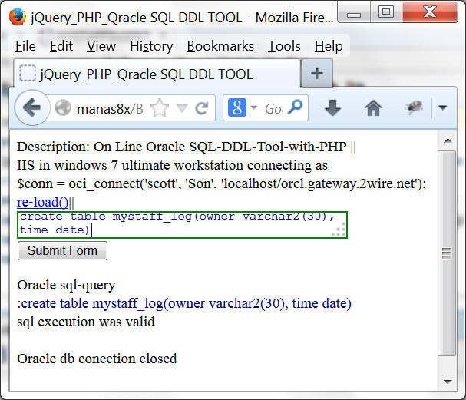The width and height of the screenshot is (466, 400).
Task: Click the vertical scrollbar thumb
Action: 447,253
